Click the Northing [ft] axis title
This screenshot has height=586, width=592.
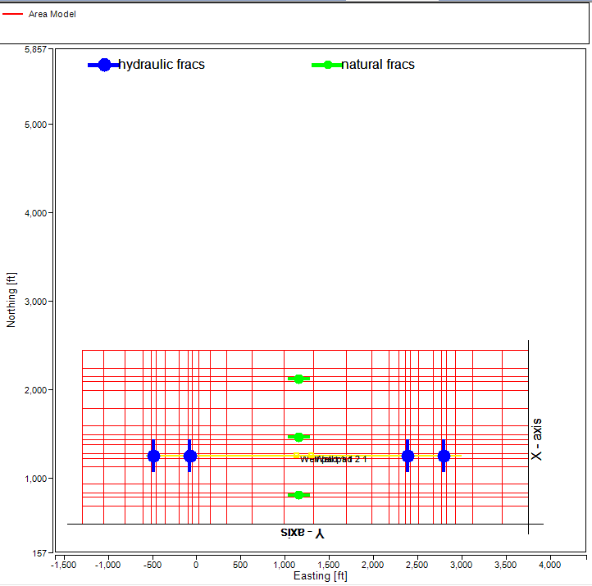click(11, 300)
